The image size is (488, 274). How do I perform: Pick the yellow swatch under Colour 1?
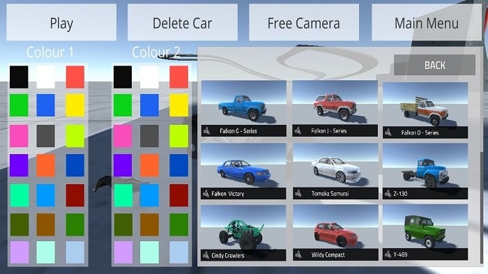pos(75,105)
